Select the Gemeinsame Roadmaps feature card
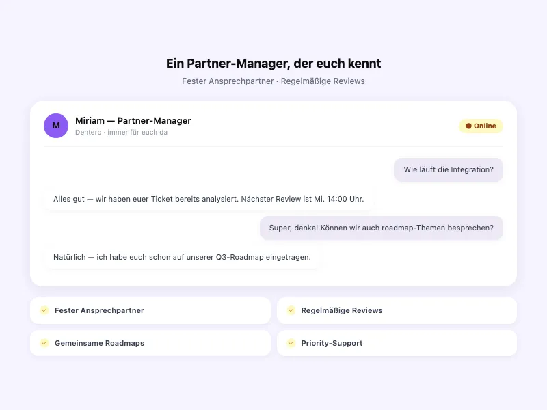The image size is (547, 410). click(150, 343)
